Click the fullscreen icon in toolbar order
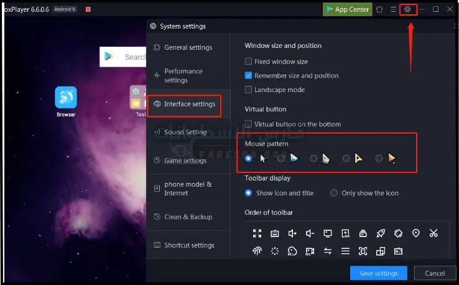Screen dimensions: 459x285 pos(257,234)
